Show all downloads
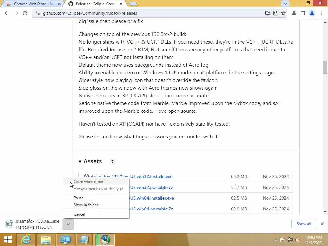The image size is (328, 246). point(304,224)
